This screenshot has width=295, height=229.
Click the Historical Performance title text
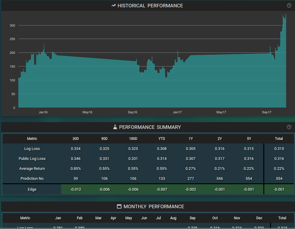150,6
